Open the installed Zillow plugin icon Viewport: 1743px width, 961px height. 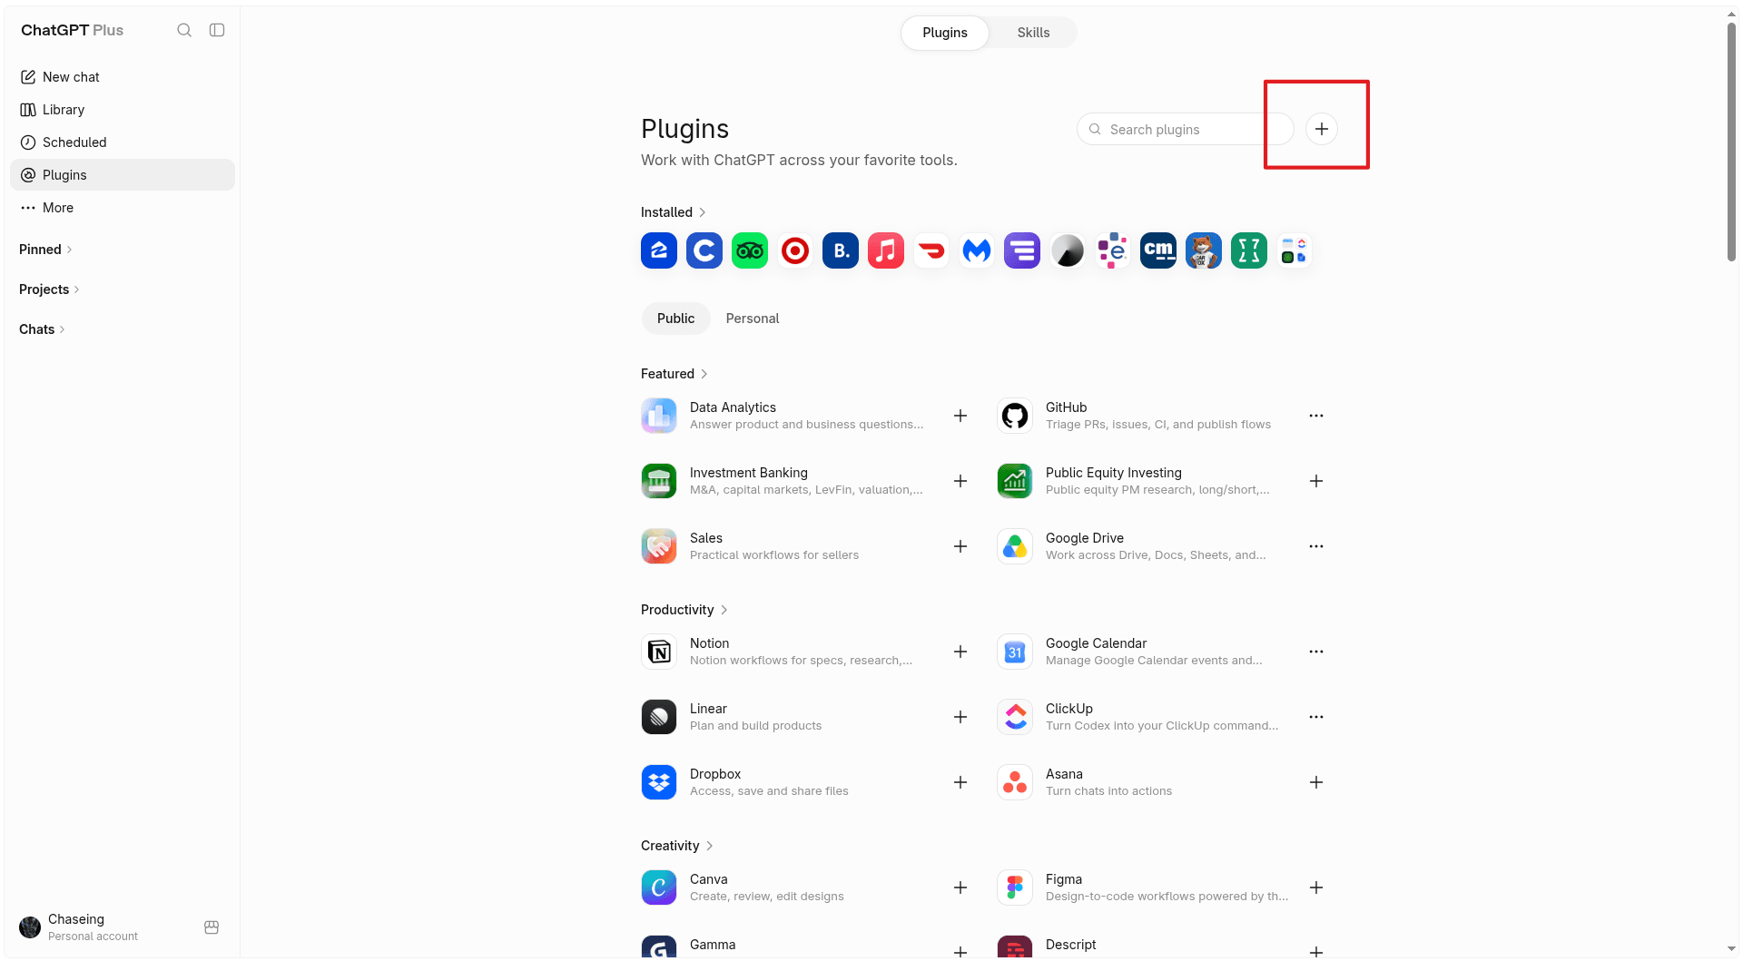[x=659, y=250]
